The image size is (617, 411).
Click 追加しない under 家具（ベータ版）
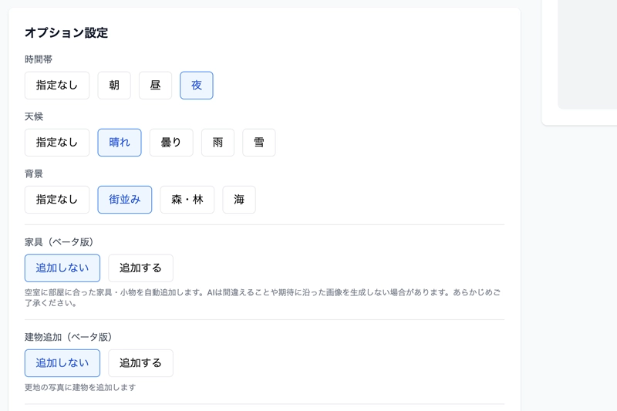pos(62,268)
